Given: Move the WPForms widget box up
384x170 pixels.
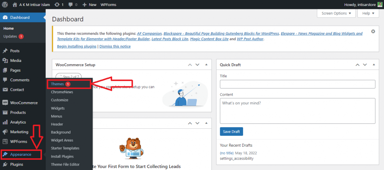Looking at the screenshot, I should coord(190,123).
